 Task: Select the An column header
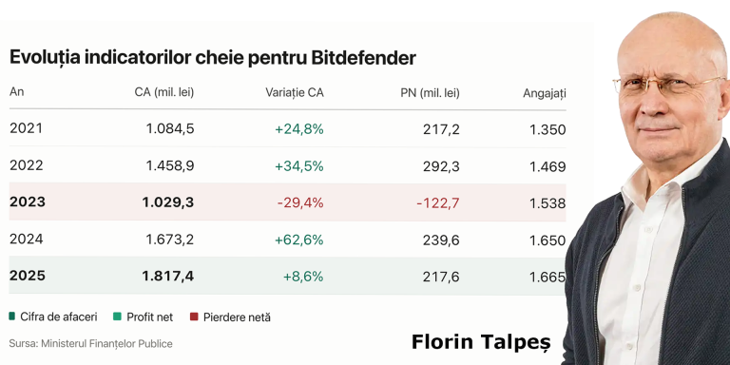point(17,91)
